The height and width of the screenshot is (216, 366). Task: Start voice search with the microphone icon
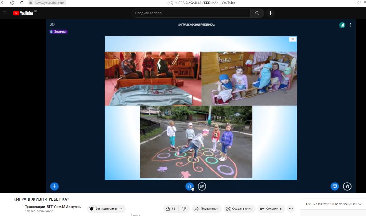(270, 13)
